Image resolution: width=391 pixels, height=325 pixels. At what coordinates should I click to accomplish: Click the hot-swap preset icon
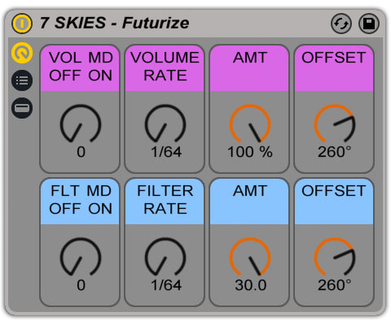click(x=341, y=24)
